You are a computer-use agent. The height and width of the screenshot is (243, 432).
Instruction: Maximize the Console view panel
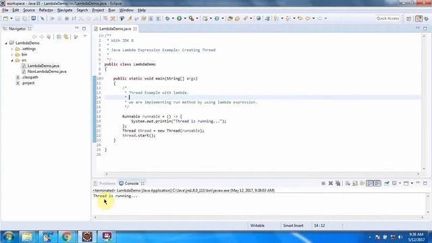tap(425, 183)
